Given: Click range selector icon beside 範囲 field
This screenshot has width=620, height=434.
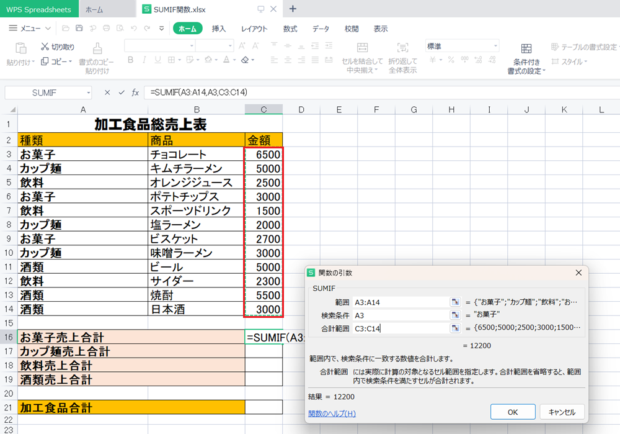Looking at the screenshot, I should tap(456, 302).
